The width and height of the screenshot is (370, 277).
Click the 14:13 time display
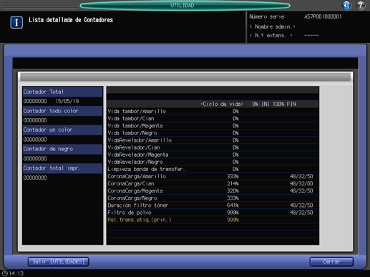[x=16, y=273]
